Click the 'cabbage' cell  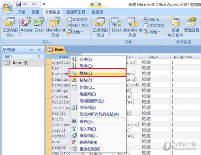pyautogui.click(x=61, y=91)
